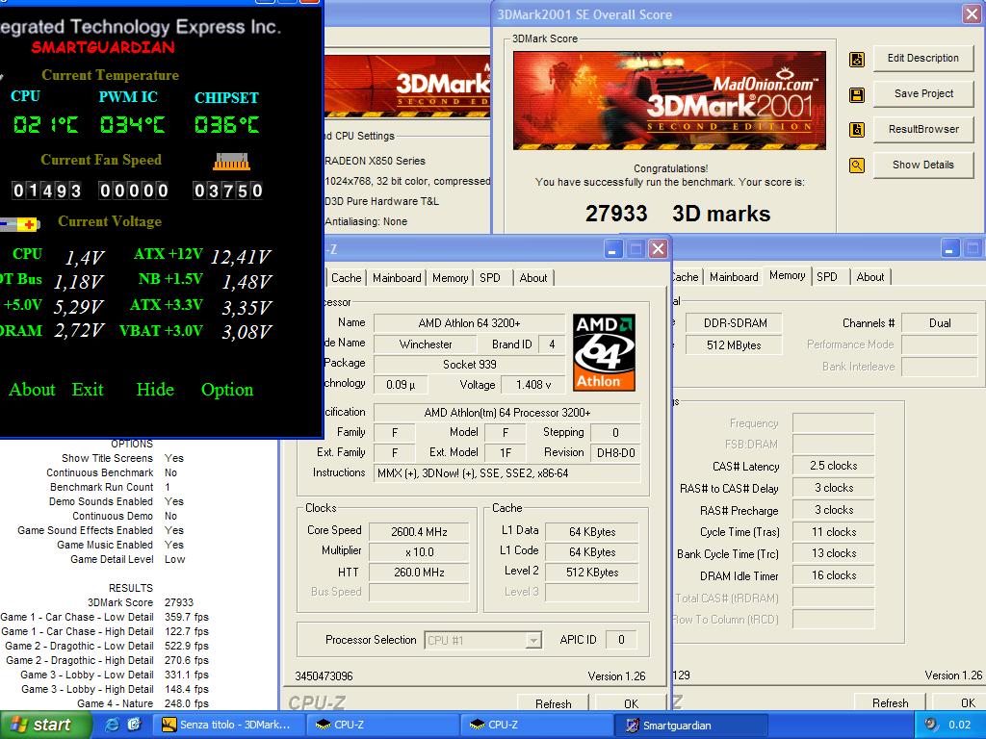Image resolution: width=986 pixels, height=739 pixels.
Task: Click the taskbar clock showing 0.02
Action: point(960,726)
